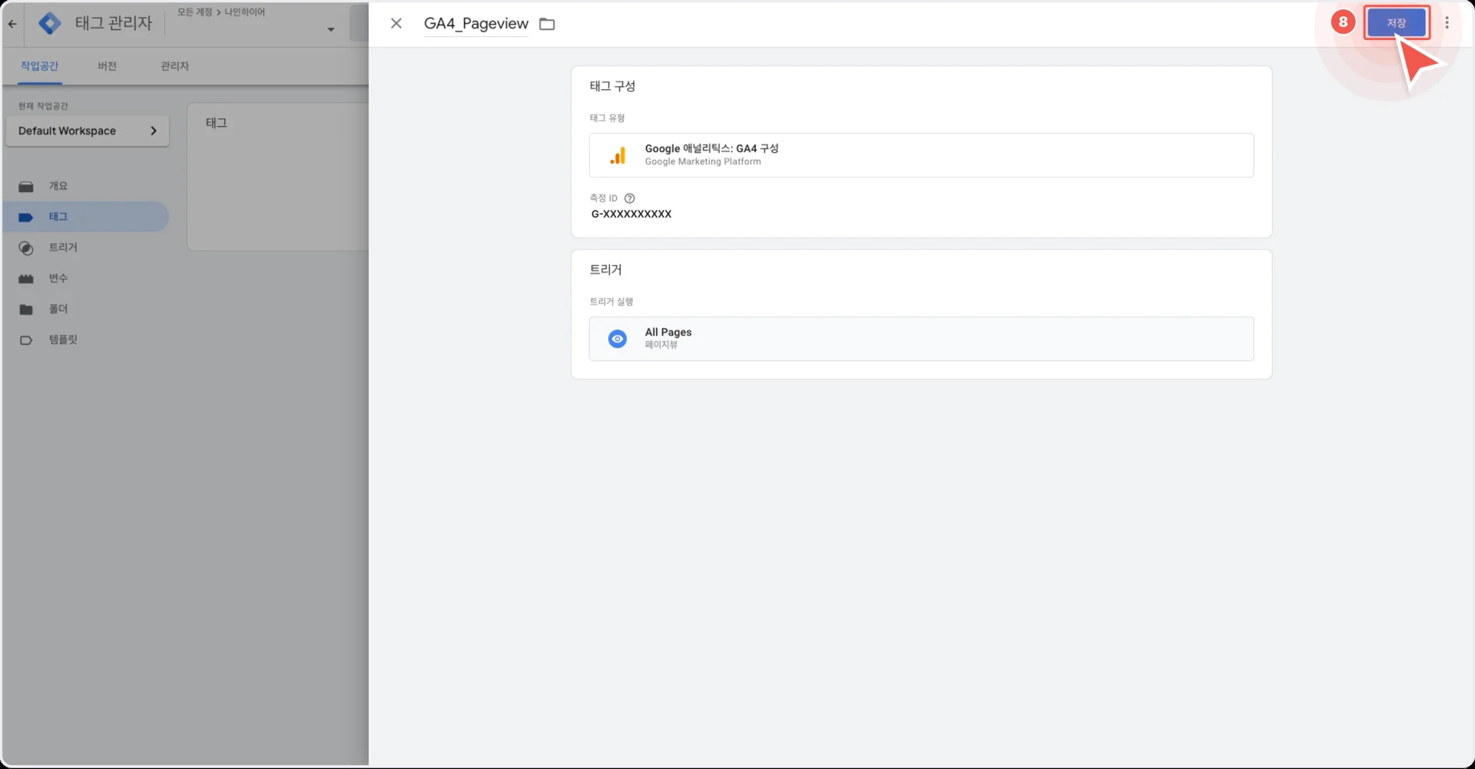Edit the GA4_Pageview tag name field

point(476,24)
